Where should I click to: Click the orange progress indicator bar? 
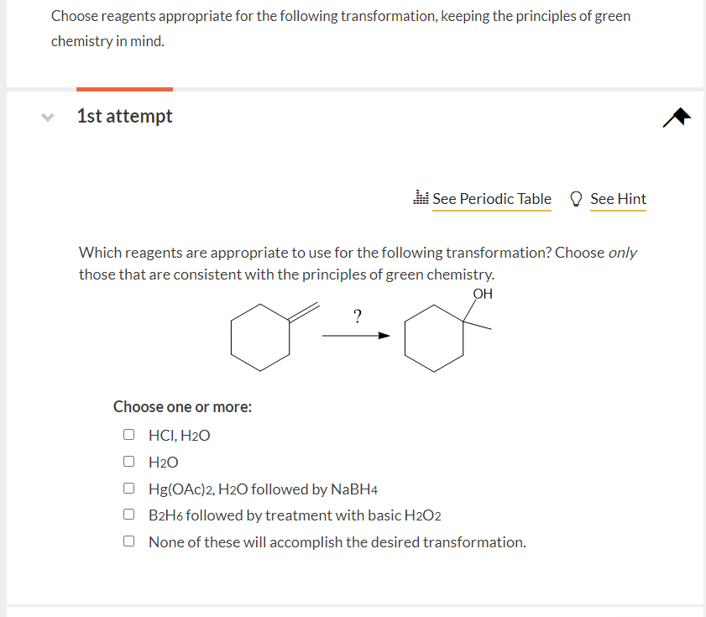[124, 88]
